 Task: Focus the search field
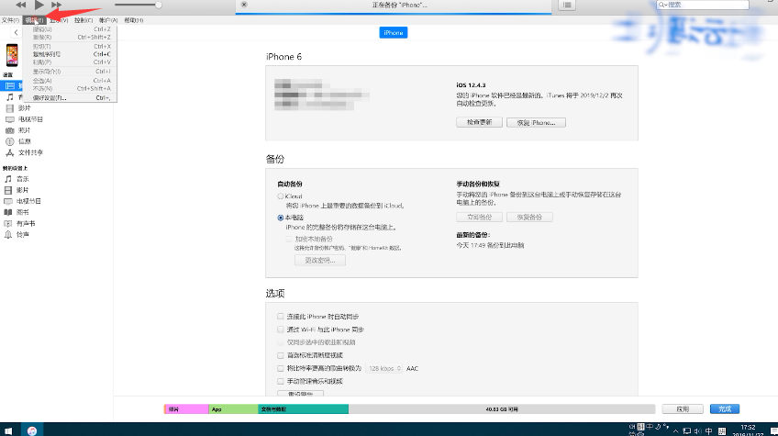pyautogui.click(x=702, y=5)
